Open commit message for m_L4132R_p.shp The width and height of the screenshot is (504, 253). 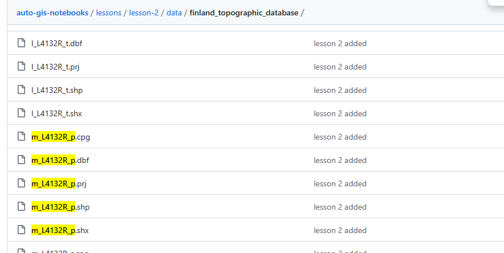[x=340, y=207]
